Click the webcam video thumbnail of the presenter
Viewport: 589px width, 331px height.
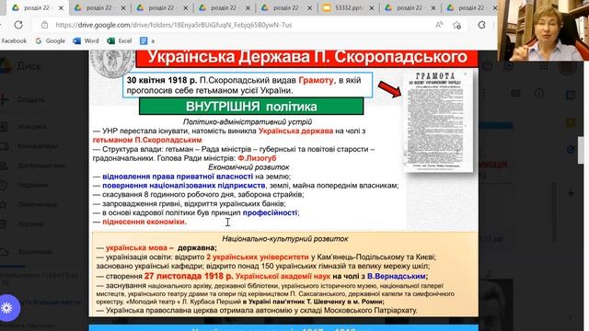(543, 30)
